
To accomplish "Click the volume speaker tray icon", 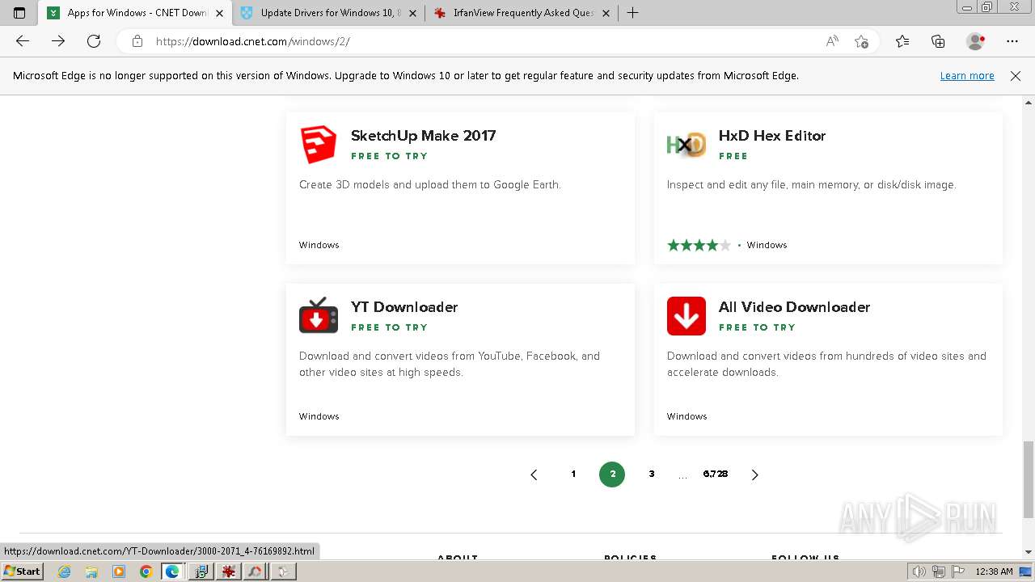I will point(919,571).
